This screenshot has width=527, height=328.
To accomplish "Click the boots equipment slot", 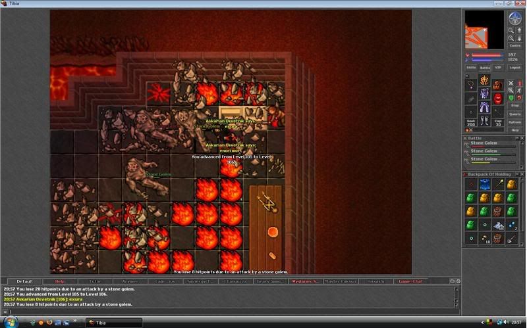I will click(484, 121).
